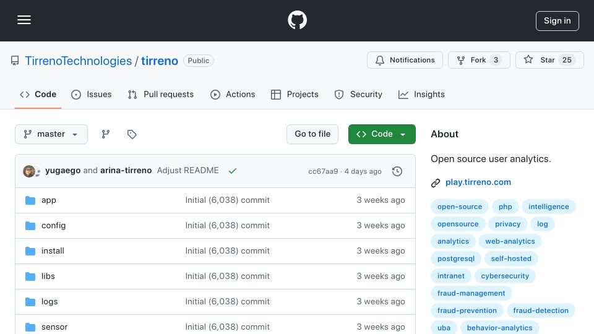Image resolution: width=594 pixels, height=334 pixels.
Task: Open commit cc67aa9
Action: [323, 171]
